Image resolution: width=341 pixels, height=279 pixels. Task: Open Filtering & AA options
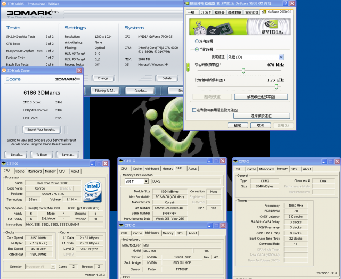[105, 91]
